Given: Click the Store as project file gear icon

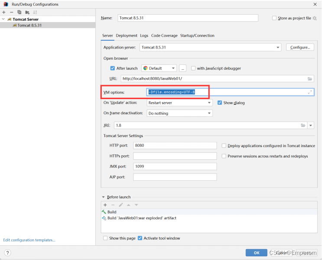Looking at the screenshot, I should pos(314,18).
